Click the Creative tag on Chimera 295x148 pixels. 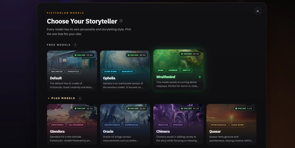coord(163,125)
